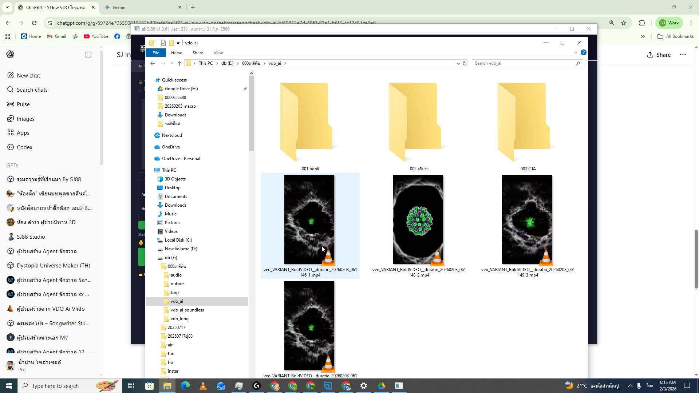Switch the Thai input language indicator
The image size is (699, 393).
tap(649, 385)
